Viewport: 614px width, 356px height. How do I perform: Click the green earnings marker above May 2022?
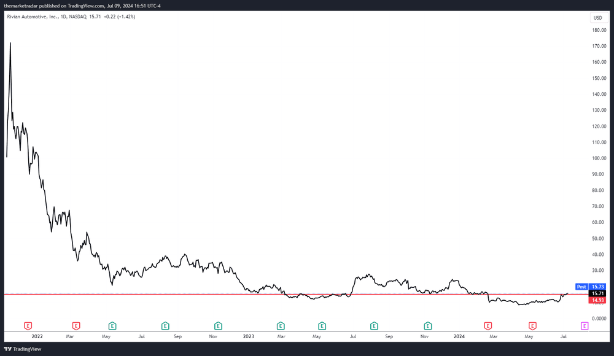pos(112,325)
